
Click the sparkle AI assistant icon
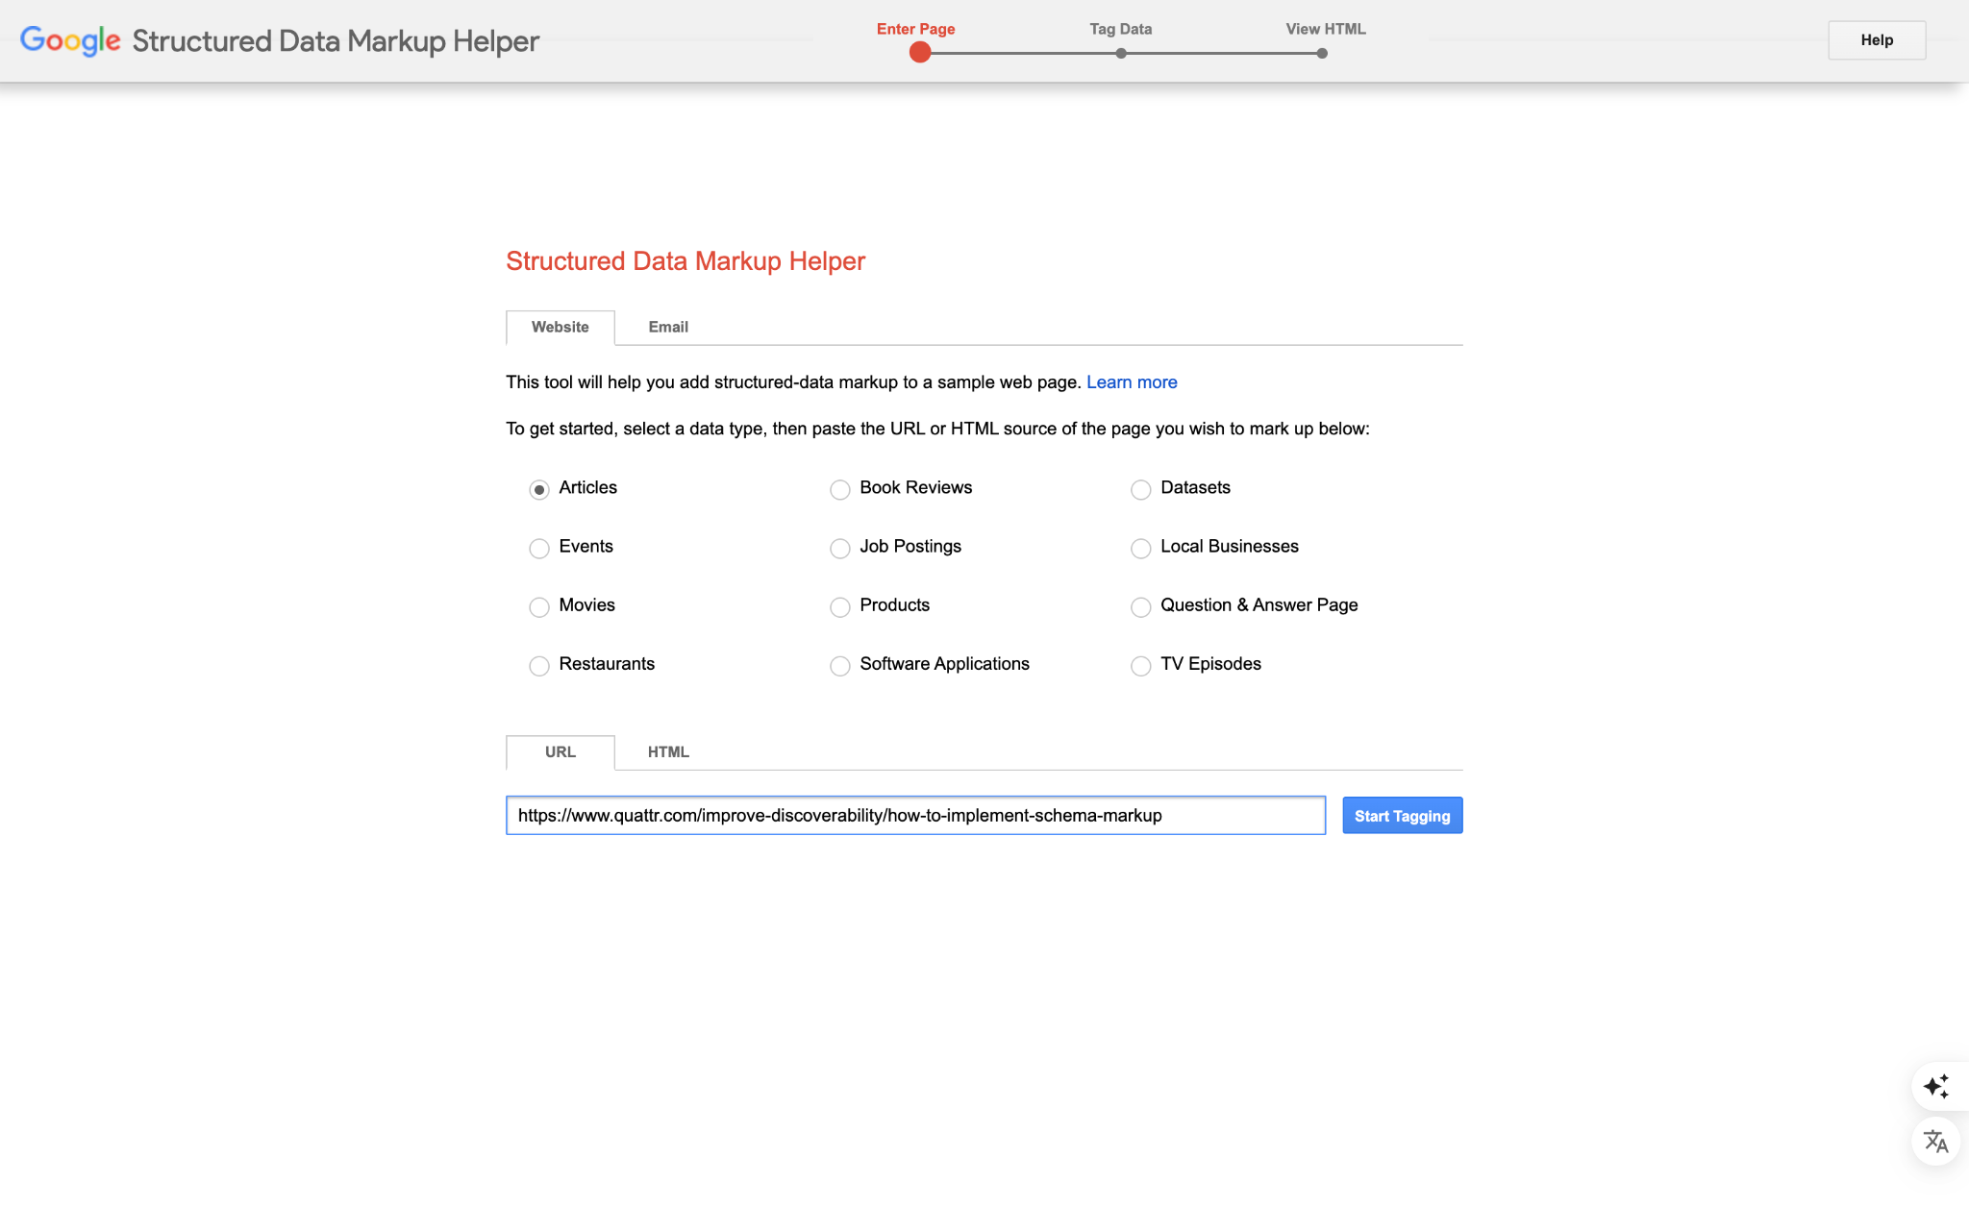[x=1936, y=1087]
